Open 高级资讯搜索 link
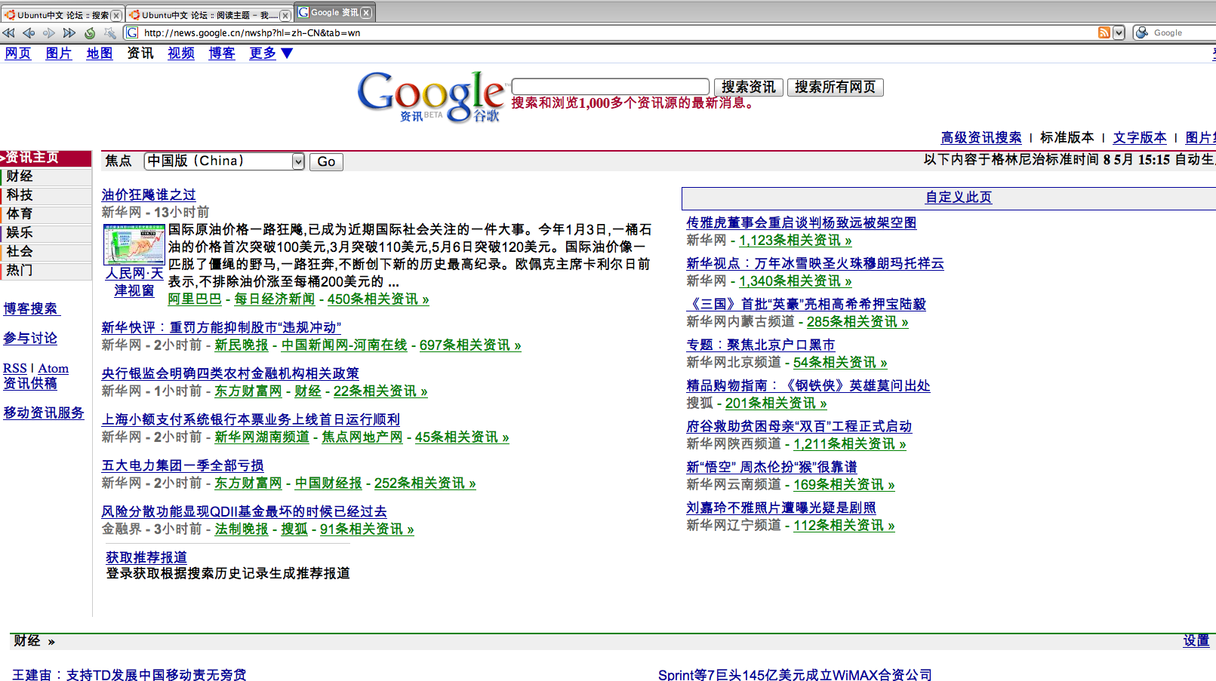The image size is (1216, 681). click(x=981, y=137)
